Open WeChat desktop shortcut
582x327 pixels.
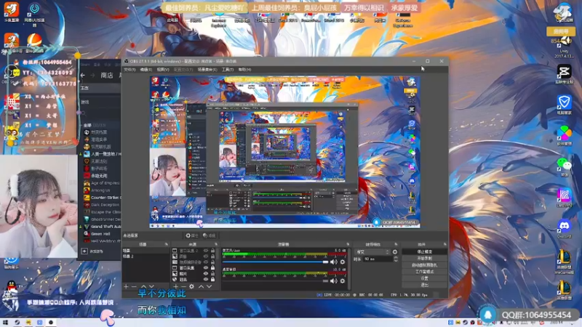(x=565, y=166)
